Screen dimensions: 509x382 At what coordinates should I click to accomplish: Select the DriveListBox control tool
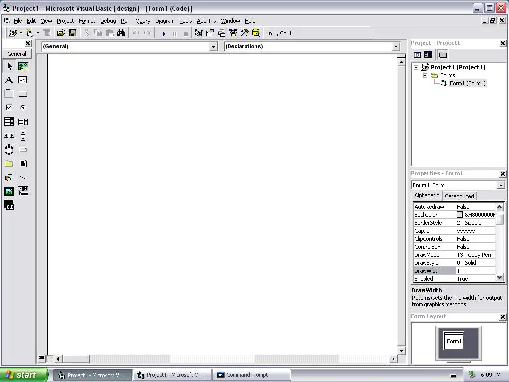[23, 149]
